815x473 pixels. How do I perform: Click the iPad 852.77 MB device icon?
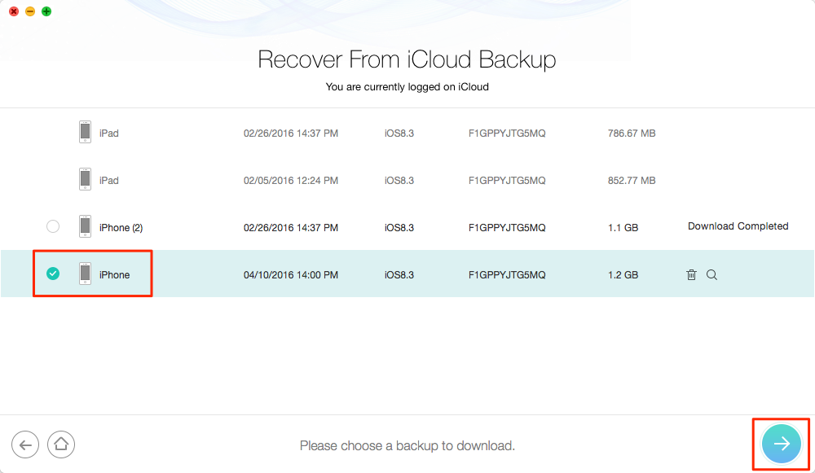(x=86, y=179)
